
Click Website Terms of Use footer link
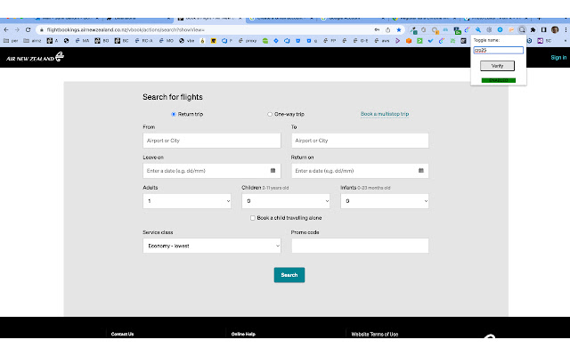pyautogui.click(x=375, y=334)
